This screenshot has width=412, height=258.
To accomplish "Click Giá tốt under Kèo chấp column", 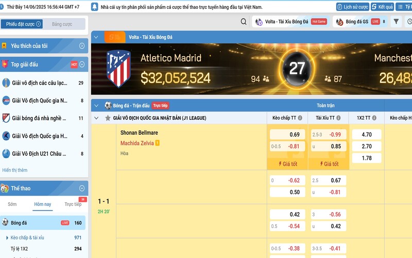I will (287, 164).
